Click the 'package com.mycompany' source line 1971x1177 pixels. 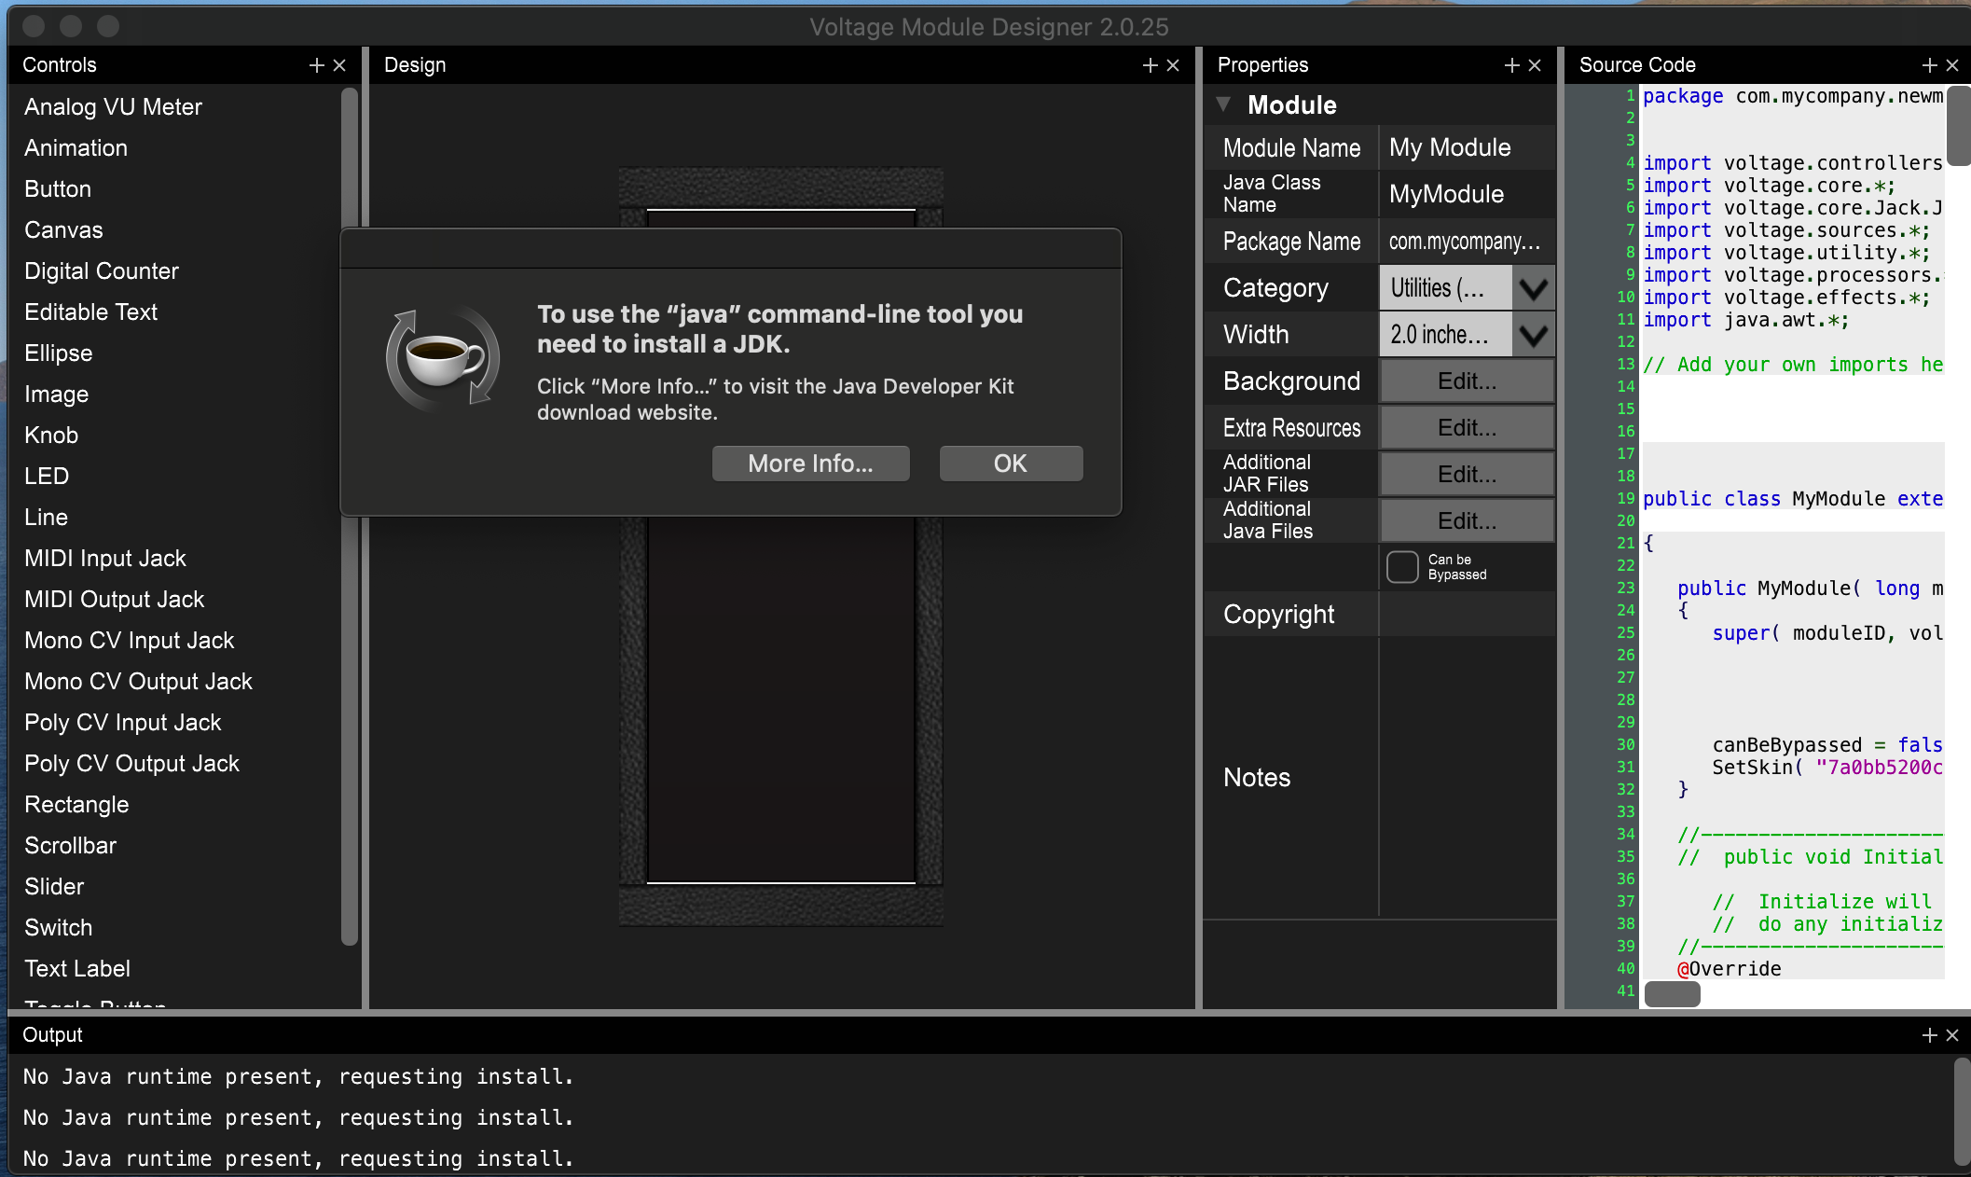[1792, 96]
